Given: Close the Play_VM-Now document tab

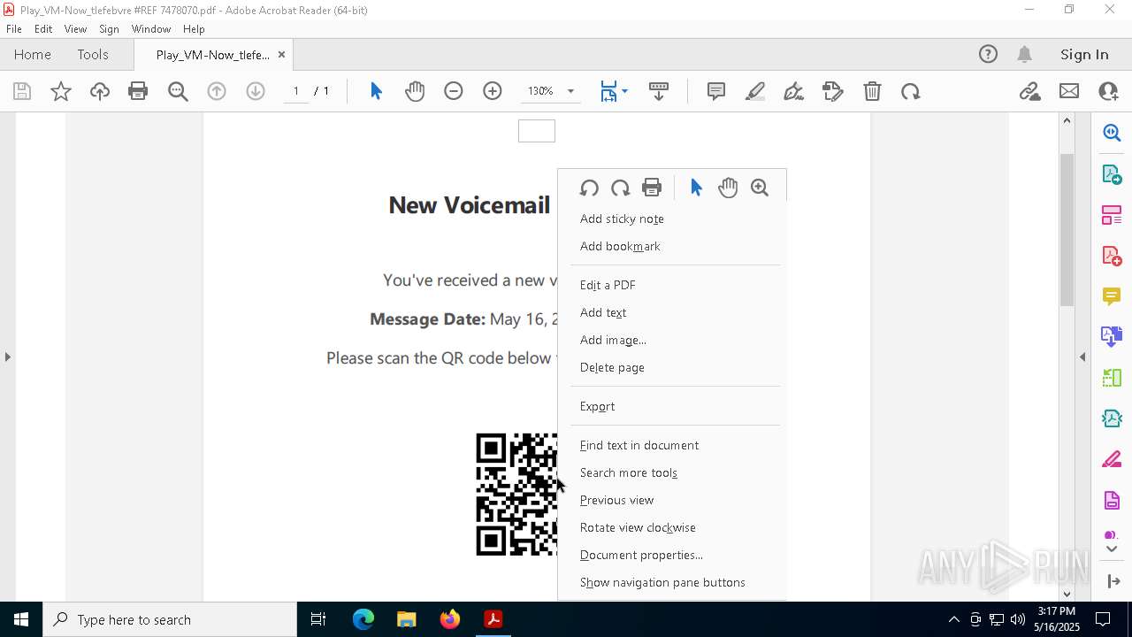Looking at the screenshot, I should (x=281, y=54).
